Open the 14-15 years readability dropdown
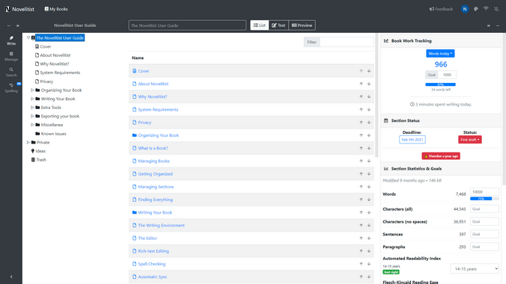Image resolution: width=506 pixels, height=284 pixels. pyautogui.click(x=475, y=269)
